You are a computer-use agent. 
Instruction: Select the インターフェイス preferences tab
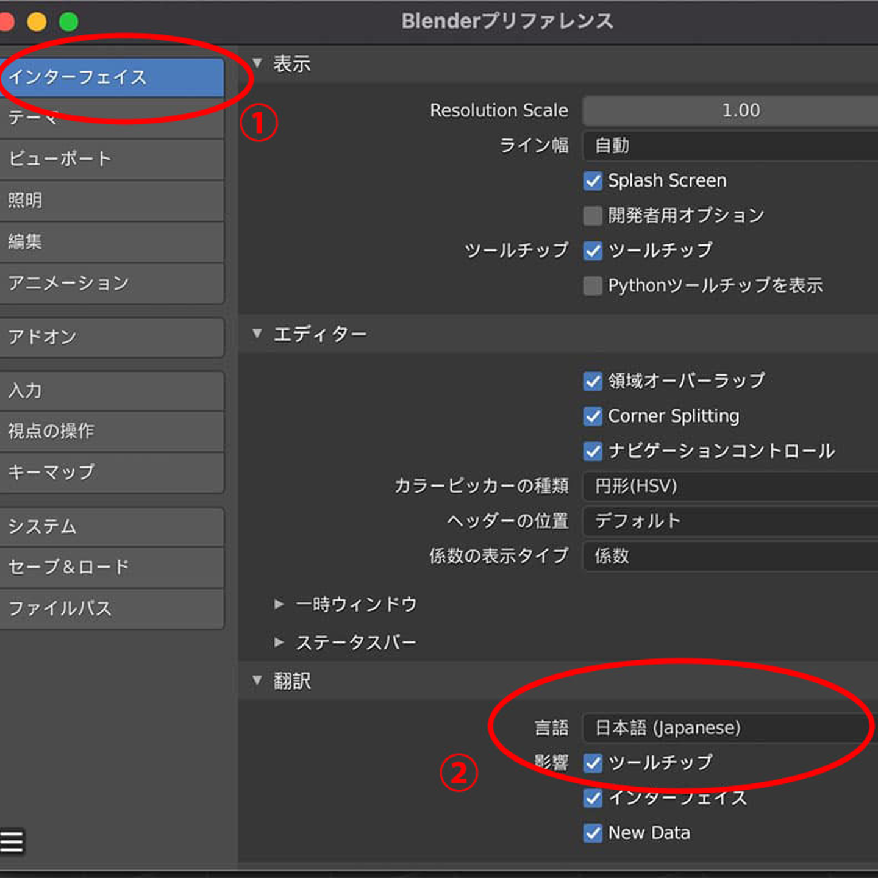tap(112, 77)
